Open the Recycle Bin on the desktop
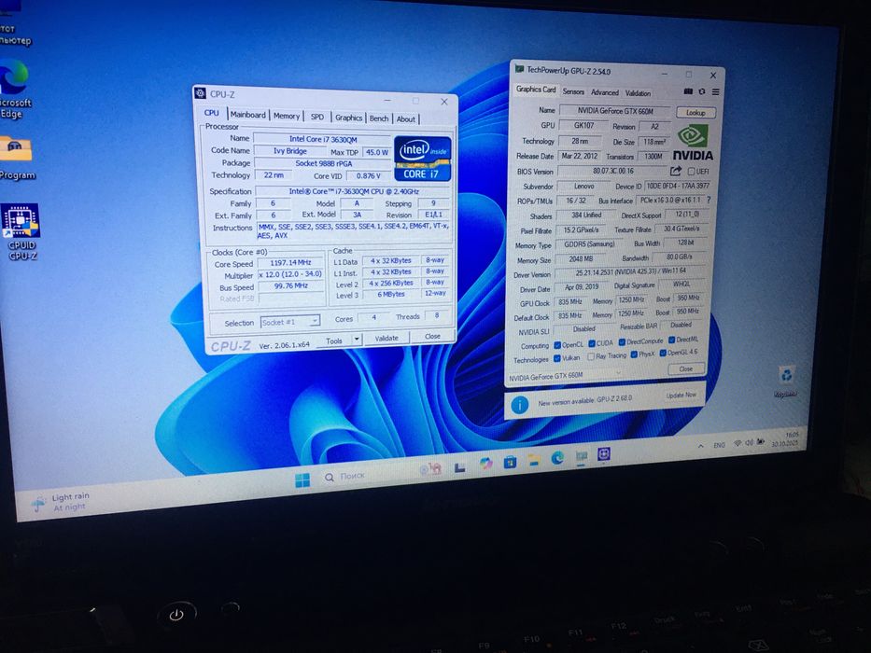The width and height of the screenshot is (871, 653). [x=786, y=381]
